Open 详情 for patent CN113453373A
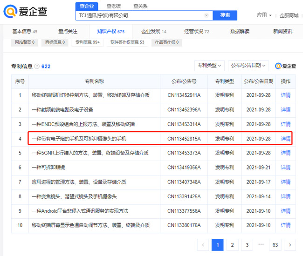This screenshot has width=303, height=256. click(x=286, y=153)
